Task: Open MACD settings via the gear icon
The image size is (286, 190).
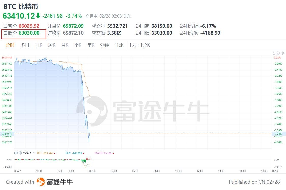Action: tap(16, 153)
